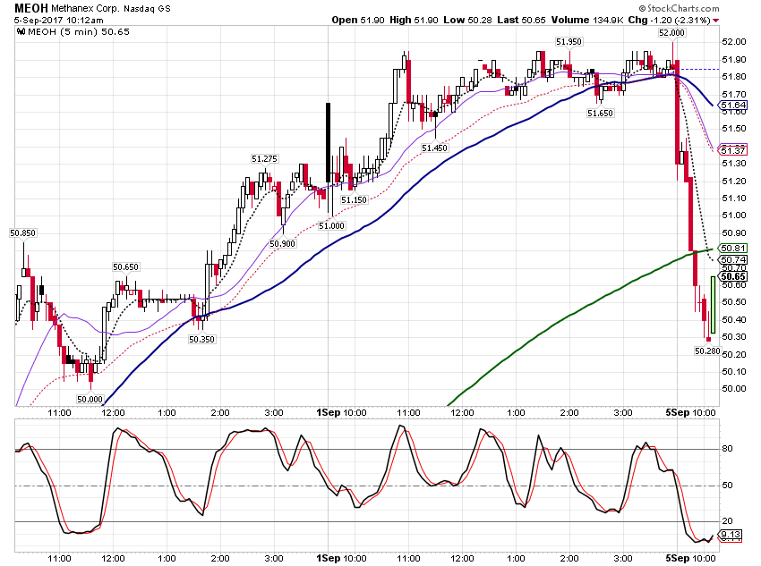761x566 pixels.
Task: Click the 9.13 stochastic value tag
Action: (x=731, y=535)
